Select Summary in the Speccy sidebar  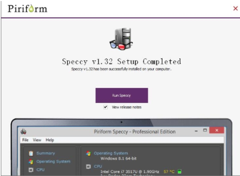point(46,153)
